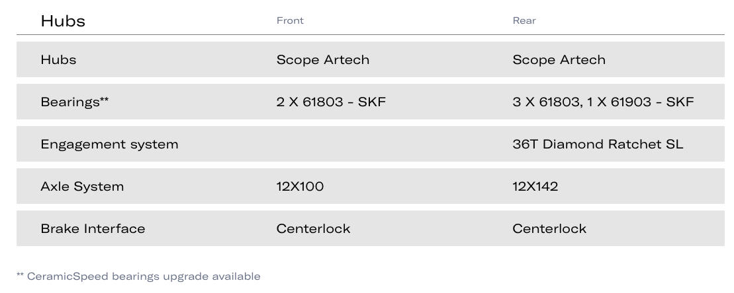Select the 12X100 front axle value
The width and height of the screenshot is (734, 293).
300,187
